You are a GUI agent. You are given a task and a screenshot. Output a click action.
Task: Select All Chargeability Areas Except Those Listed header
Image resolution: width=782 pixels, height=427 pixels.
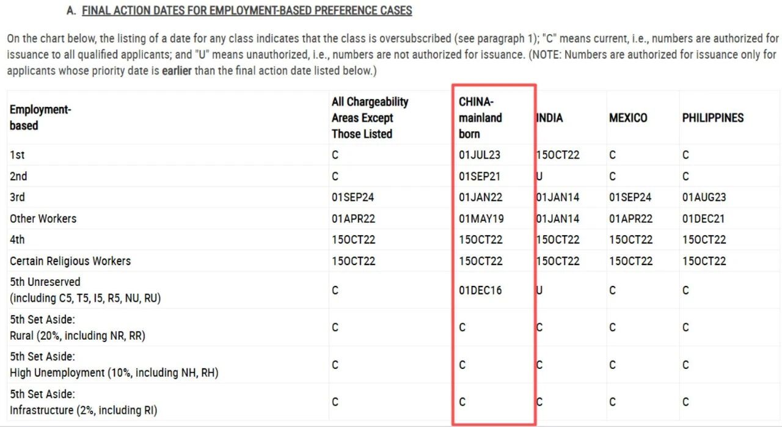[x=370, y=118]
